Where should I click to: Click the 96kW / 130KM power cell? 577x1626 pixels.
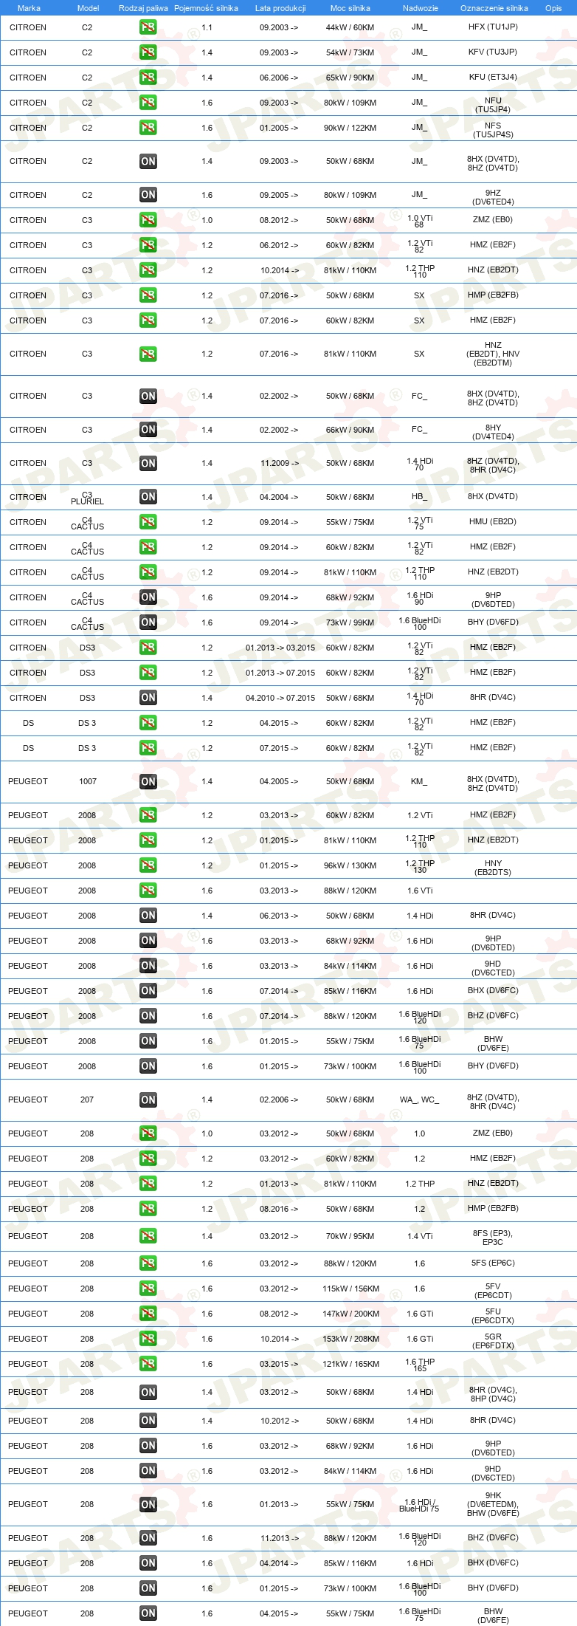click(x=350, y=865)
